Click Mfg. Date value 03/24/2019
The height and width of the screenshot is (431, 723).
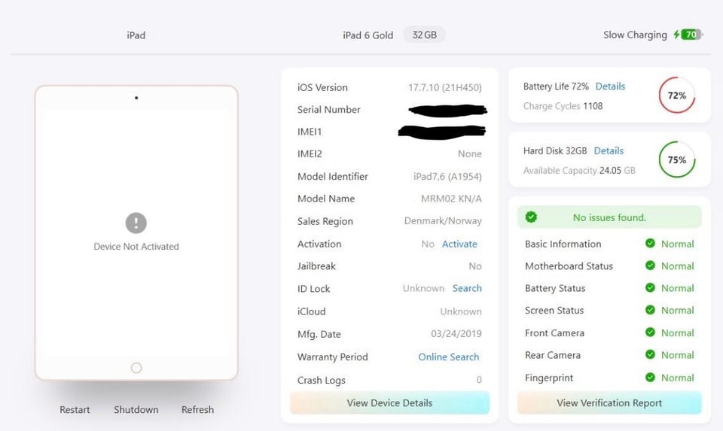(x=456, y=333)
